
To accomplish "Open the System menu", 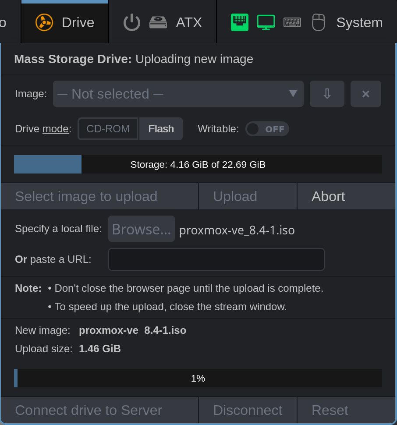I will click(x=359, y=22).
